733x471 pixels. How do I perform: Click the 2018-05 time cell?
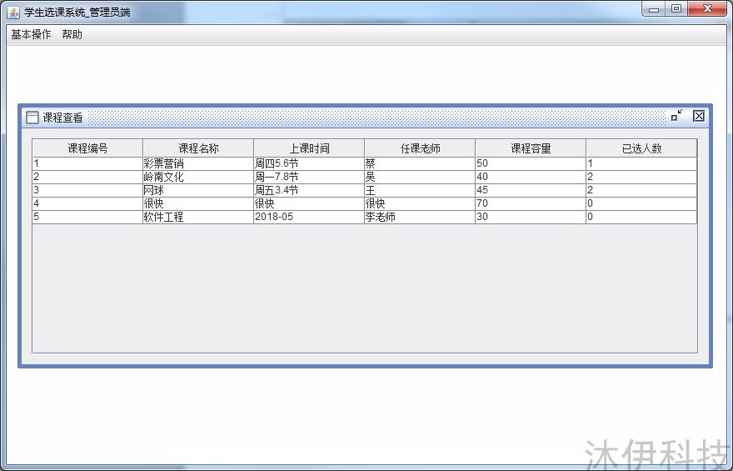point(309,217)
